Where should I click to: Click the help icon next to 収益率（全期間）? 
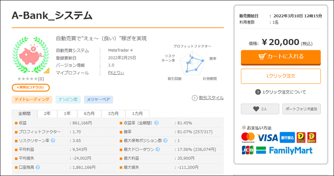click(156, 123)
